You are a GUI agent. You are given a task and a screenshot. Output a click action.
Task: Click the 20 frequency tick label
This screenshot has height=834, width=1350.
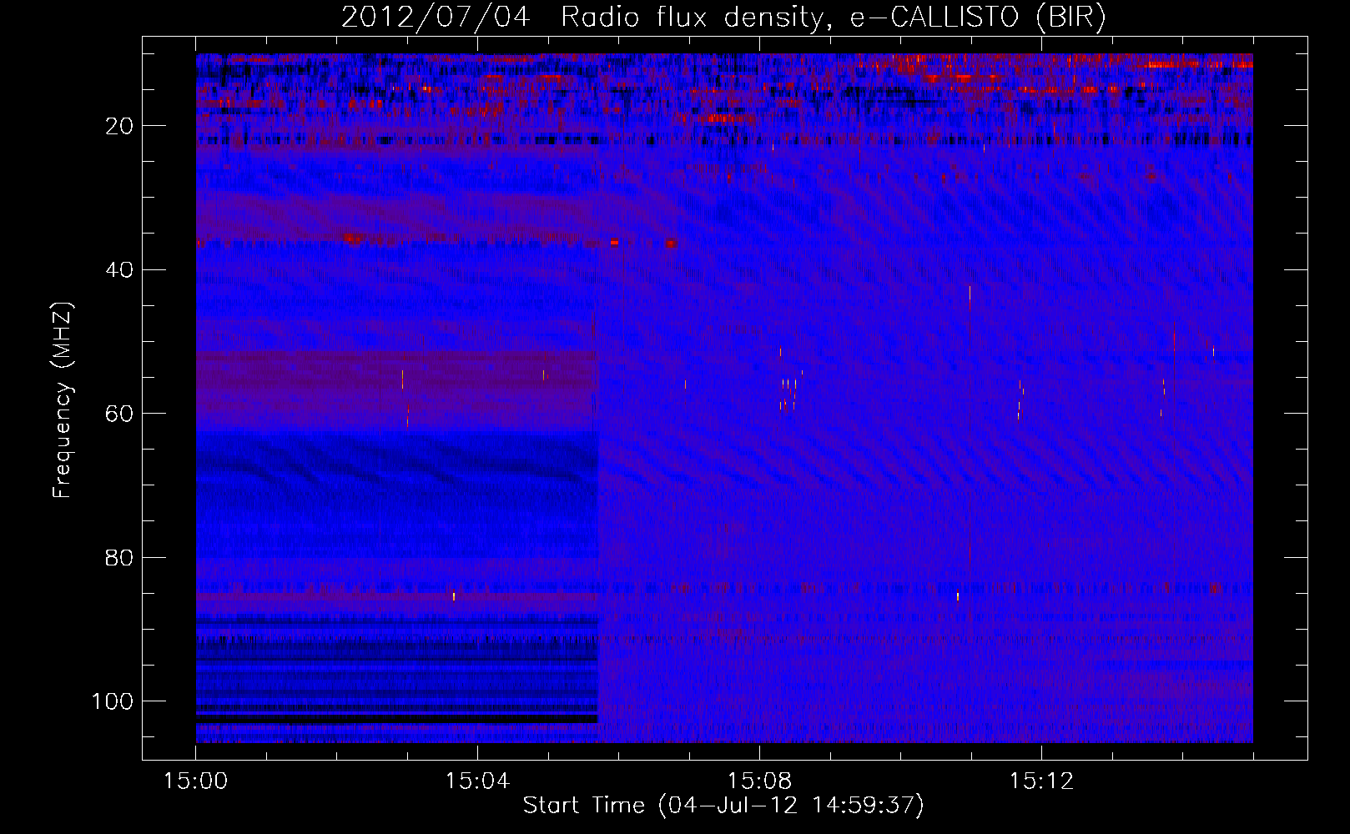point(119,126)
